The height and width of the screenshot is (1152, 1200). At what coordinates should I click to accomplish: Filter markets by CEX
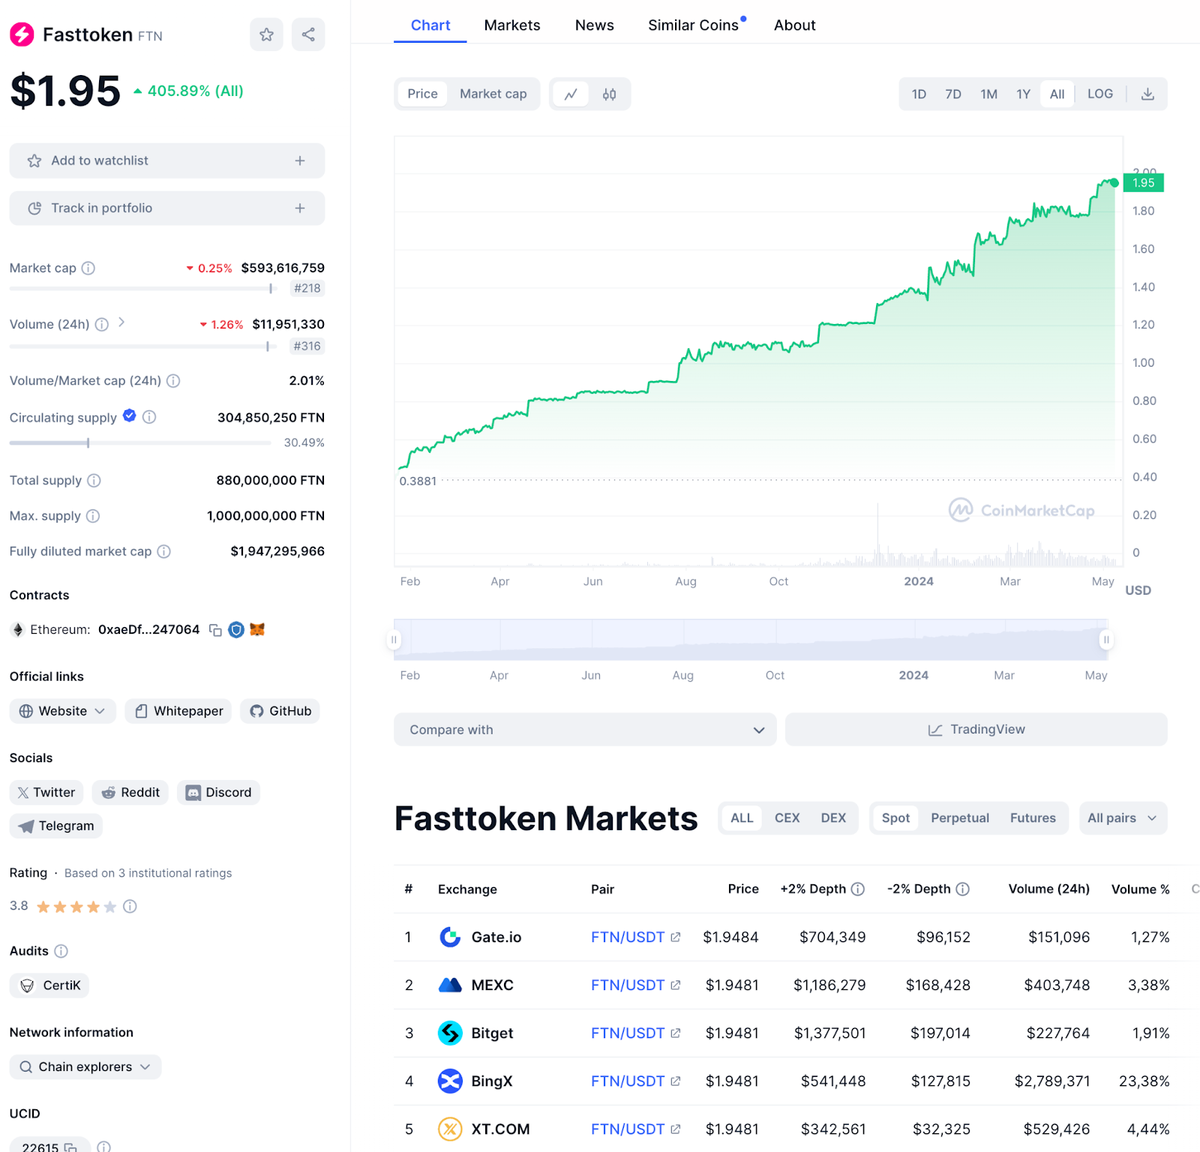(x=787, y=818)
